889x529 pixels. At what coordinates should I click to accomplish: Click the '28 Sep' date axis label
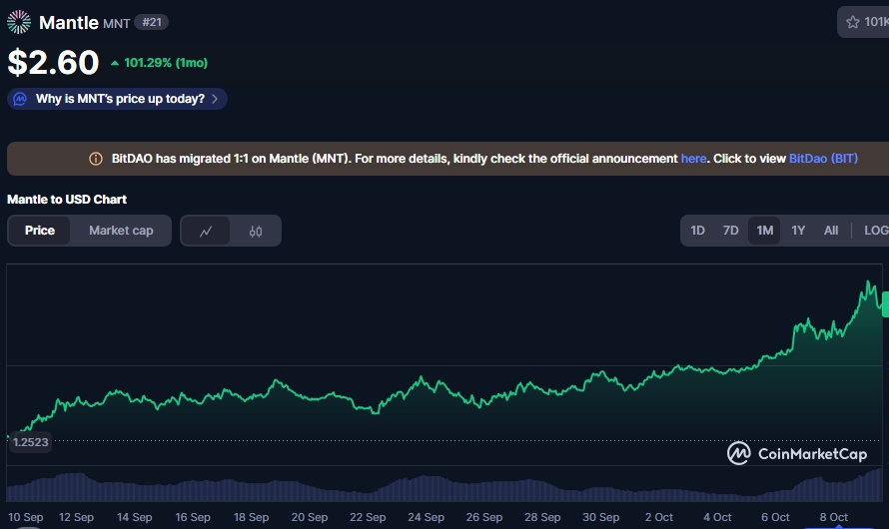click(x=542, y=517)
